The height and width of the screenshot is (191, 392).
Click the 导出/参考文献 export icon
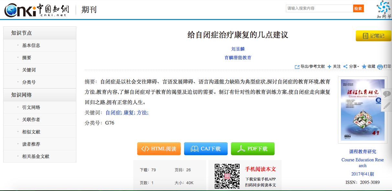pos(297,66)
